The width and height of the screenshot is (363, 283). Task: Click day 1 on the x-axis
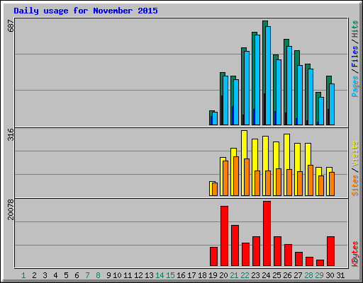(23, 275)
